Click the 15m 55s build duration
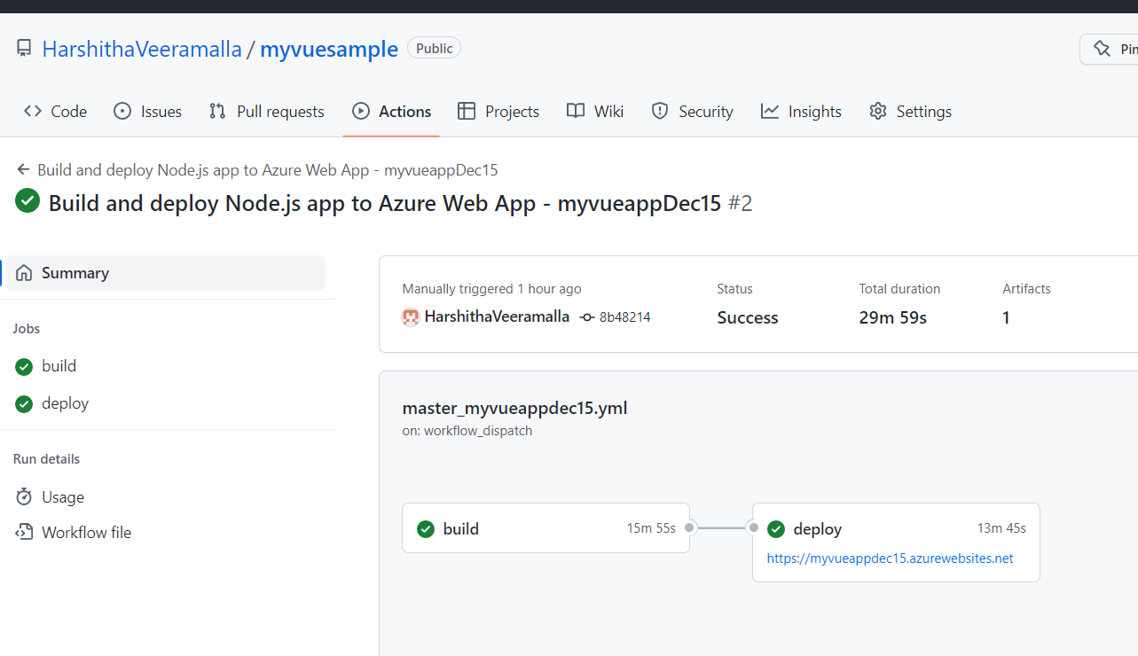The height and width of the screenshot is (656, 1138). [651, 528]
